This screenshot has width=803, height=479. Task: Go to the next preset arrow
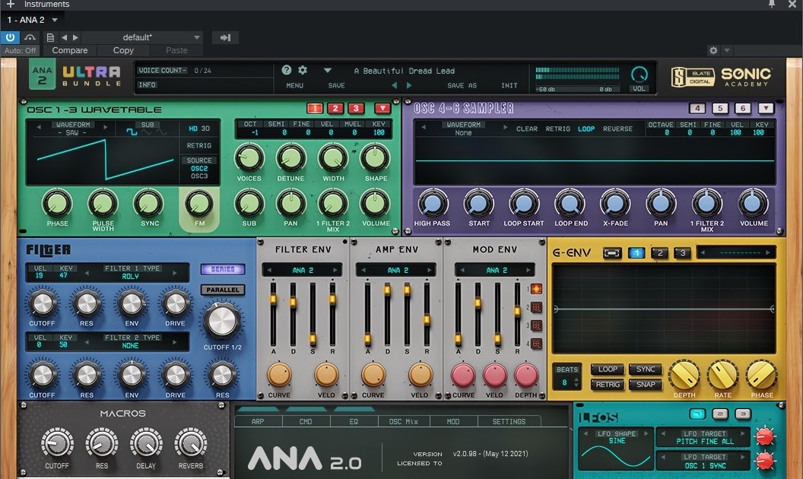(408, 85)
